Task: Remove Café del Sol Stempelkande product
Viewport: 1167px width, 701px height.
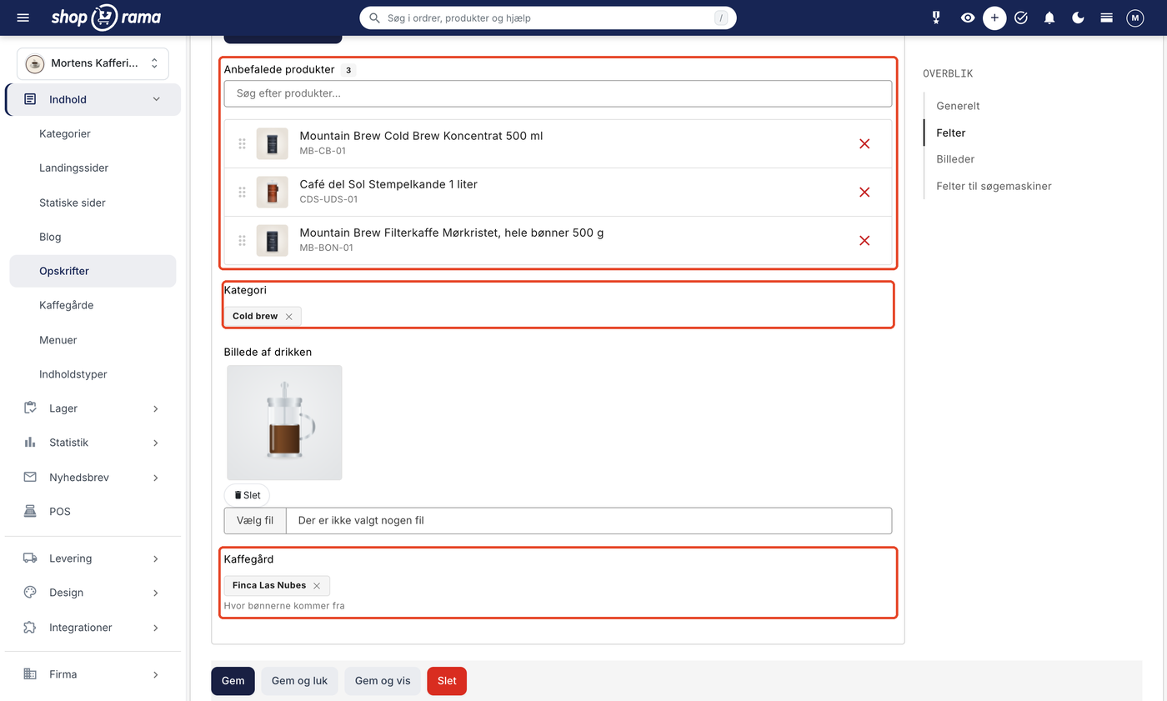Action: (x=864, y=192)
